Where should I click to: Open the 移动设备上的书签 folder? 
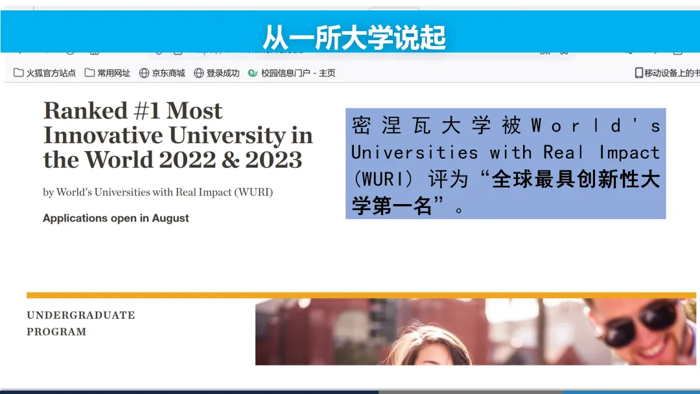coord(667,73)
